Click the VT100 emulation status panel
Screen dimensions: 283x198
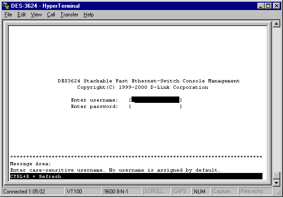click(x=83, y=192)
